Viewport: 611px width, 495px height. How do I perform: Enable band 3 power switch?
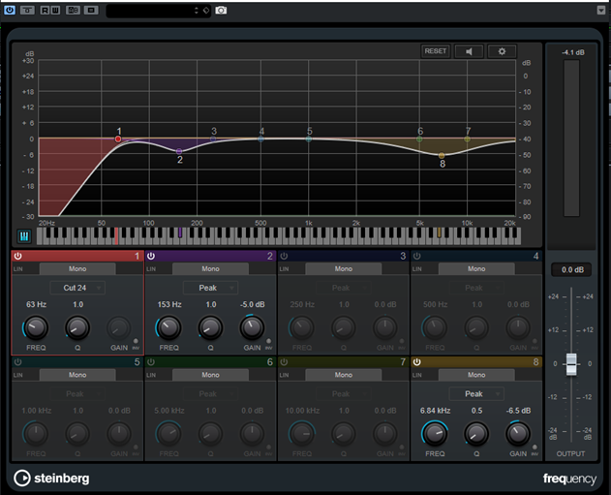[285, 256]
